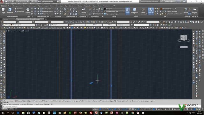Viewport: 204px width, 115px height.
Task: Click the new drawing plus tab
Action: 46,19
